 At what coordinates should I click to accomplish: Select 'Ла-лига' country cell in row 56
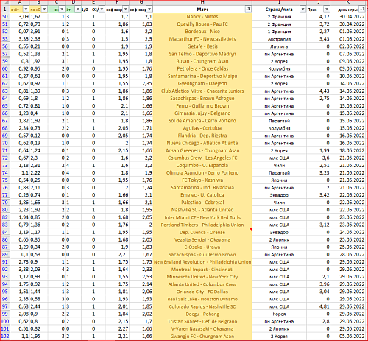tap(279, 46)
